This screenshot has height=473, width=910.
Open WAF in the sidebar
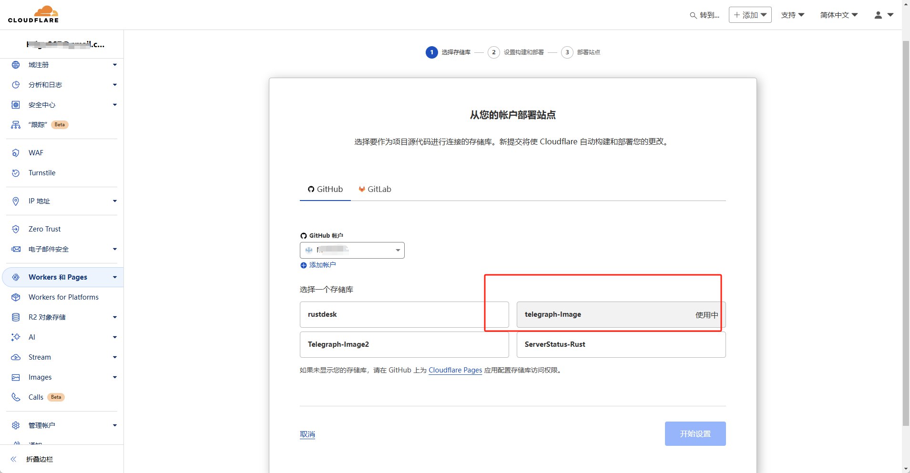36,153
